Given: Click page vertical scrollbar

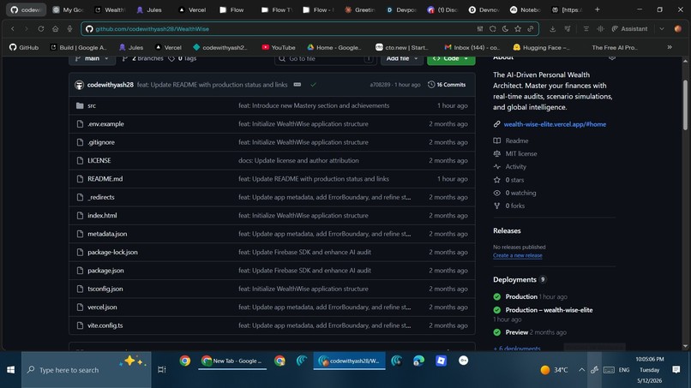Looking at the screenshot, I should [685, 105].
